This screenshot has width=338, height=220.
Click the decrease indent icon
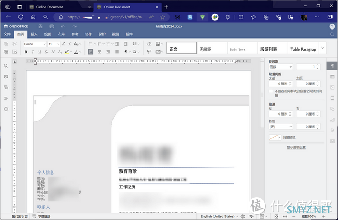pyautogui.click(x=117, y=44)
